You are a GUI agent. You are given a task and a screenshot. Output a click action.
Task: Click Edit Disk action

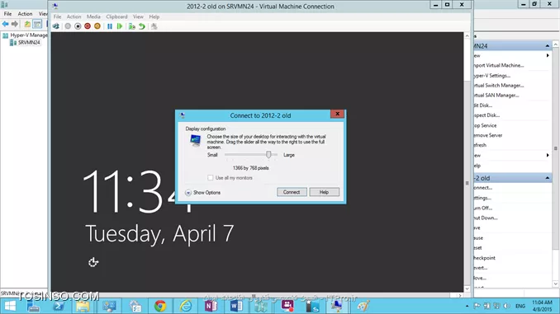[x=483, y=105]
